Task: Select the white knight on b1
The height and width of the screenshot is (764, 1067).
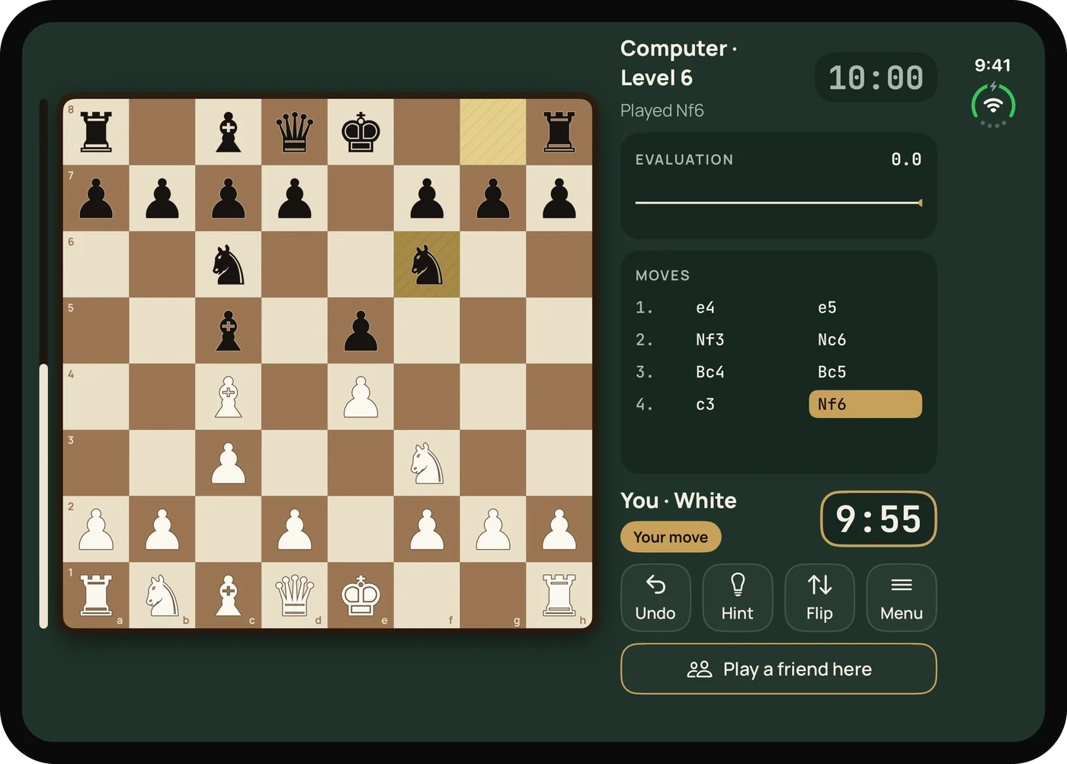Action: [x=162, y=595]
